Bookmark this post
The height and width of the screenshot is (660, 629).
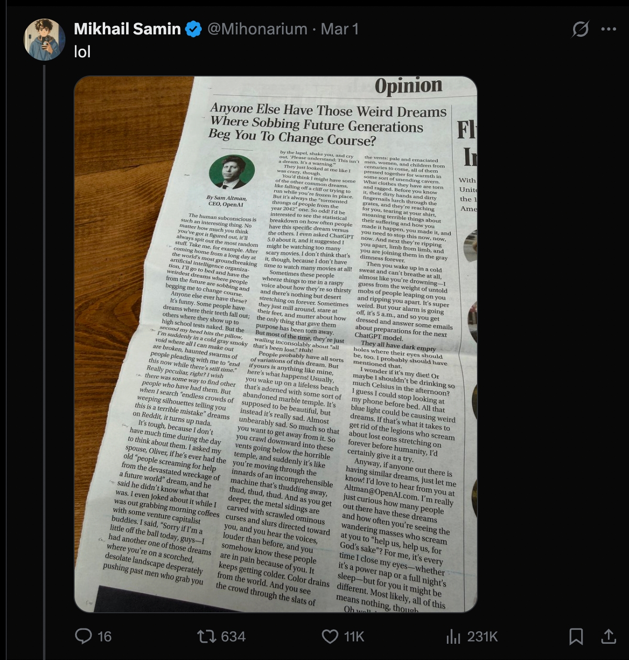(x=576, y=636)
